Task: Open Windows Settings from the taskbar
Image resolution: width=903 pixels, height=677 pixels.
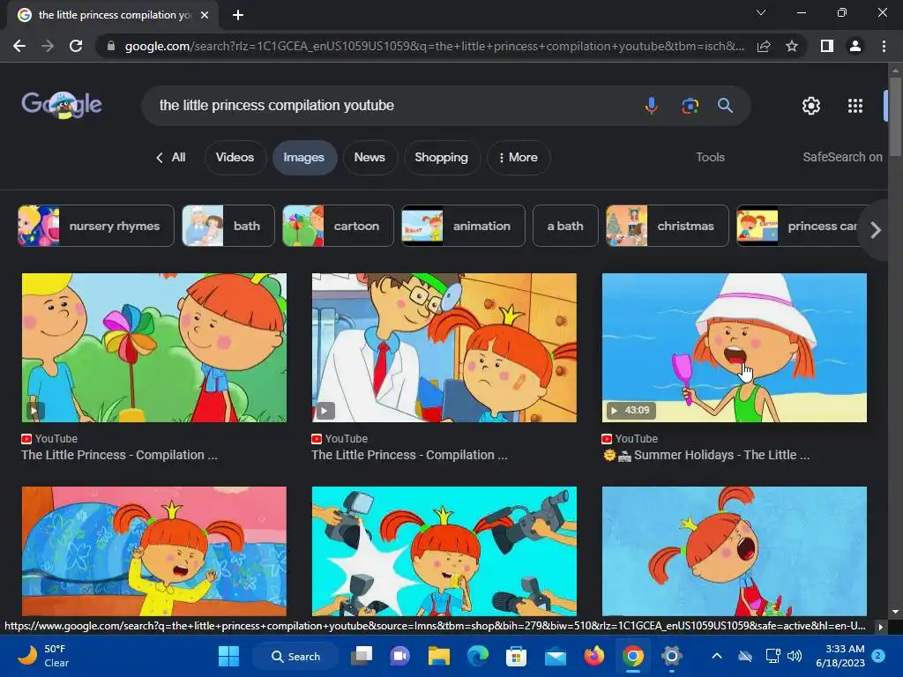Action: [x=671, y=656]
